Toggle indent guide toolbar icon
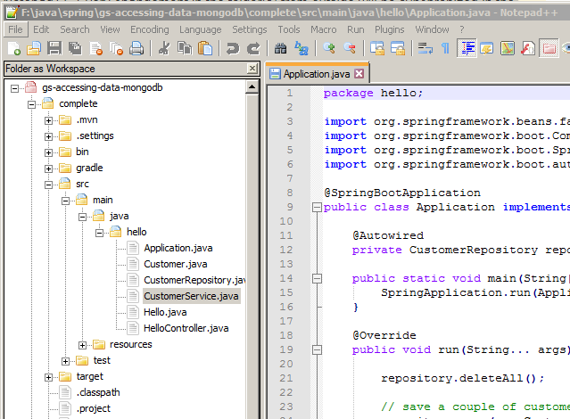The height and width of the screenshot is (419, 570). pyautogui.click(x=467, y=48)
